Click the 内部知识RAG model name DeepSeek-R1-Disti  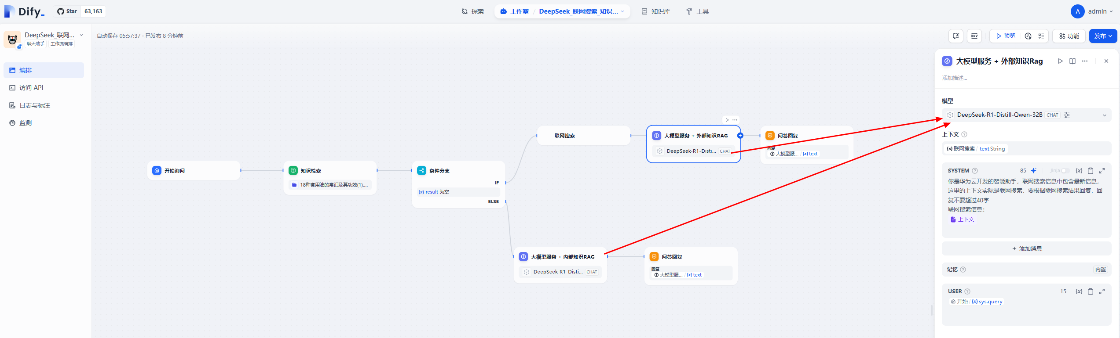pyautogui.click(x=558, y=272)
